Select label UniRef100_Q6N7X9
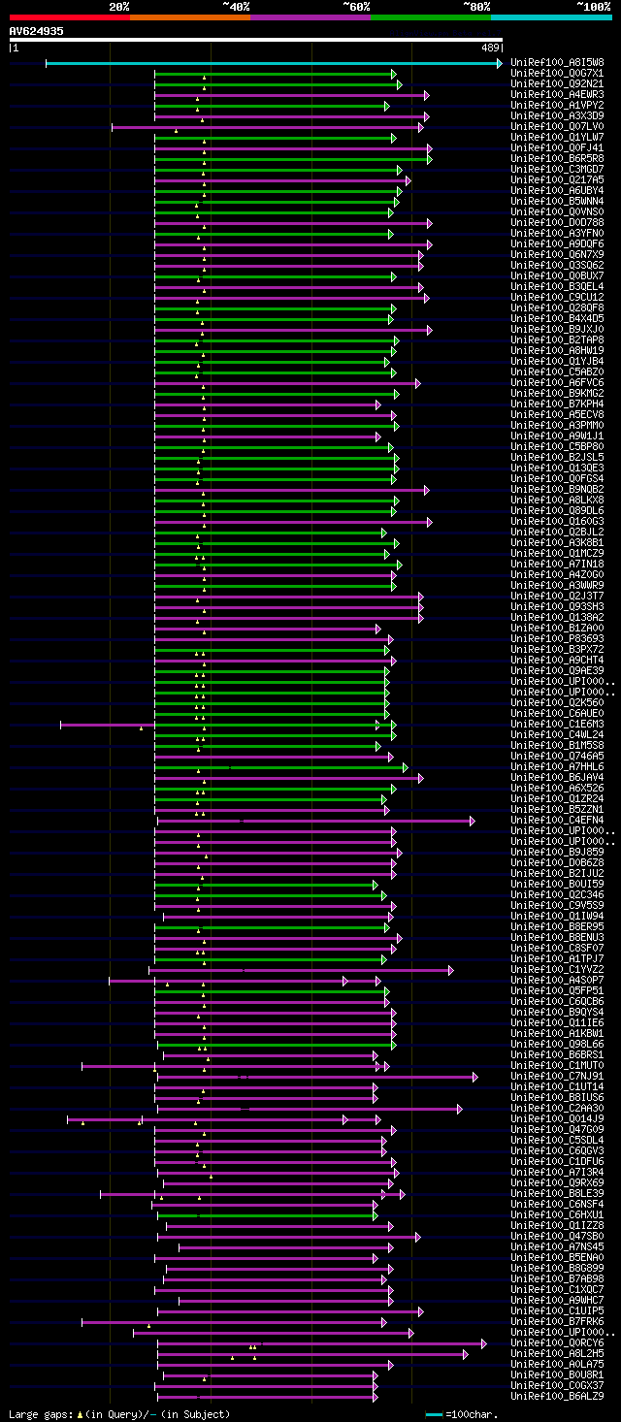Screen dimensions: 621x1422 (557, 255)
